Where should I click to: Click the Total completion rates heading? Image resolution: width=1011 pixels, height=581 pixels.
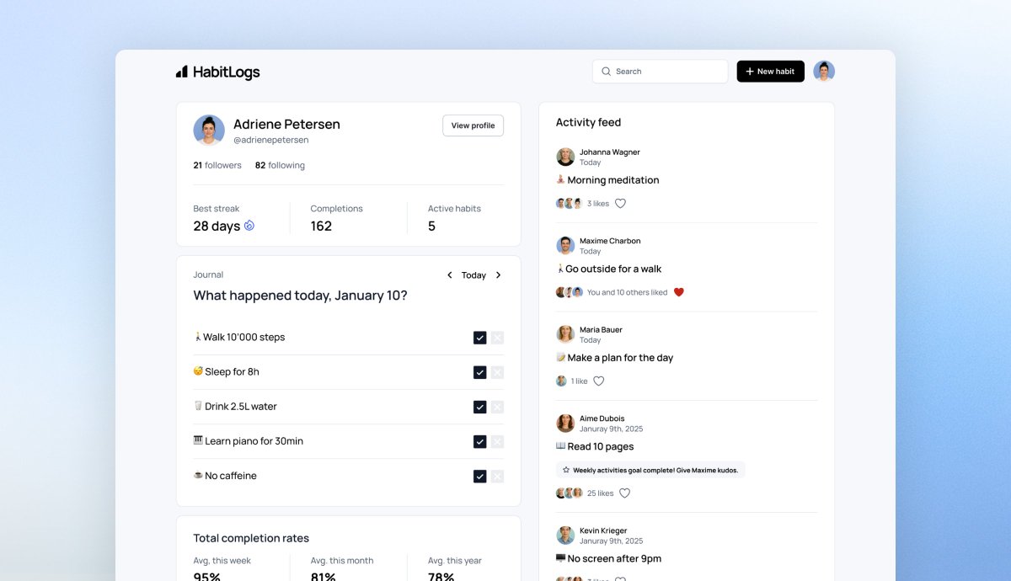click(x=251, y=539)
